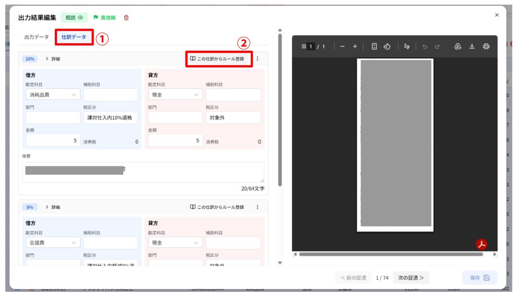
Task: Click the red Adobe Acrobat button
Action: click(x=481, y=244)
